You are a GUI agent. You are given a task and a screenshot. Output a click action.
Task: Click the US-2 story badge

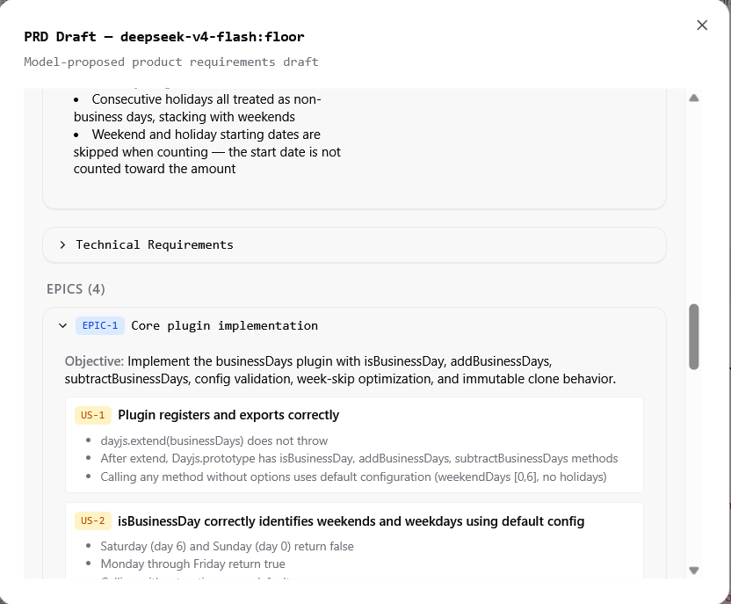tap(93, 521)
